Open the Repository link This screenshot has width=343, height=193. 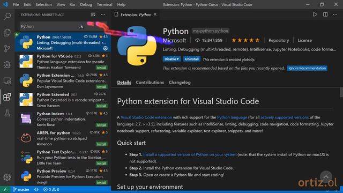tap(279, 40)
